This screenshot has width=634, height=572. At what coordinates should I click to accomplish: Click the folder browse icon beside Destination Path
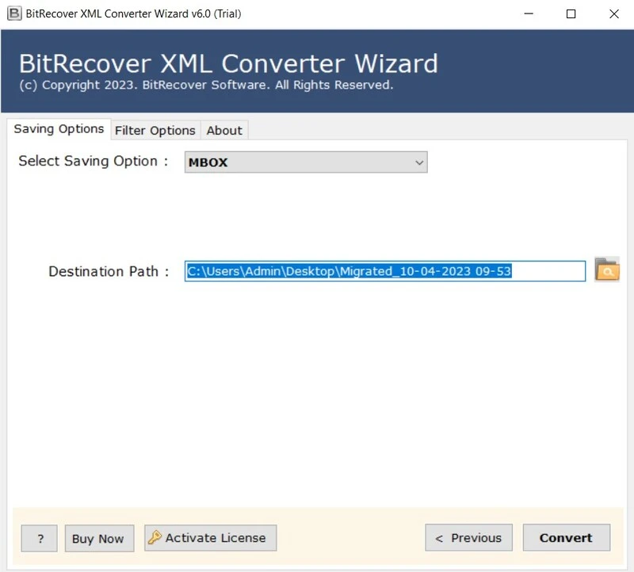pos(607,270)
